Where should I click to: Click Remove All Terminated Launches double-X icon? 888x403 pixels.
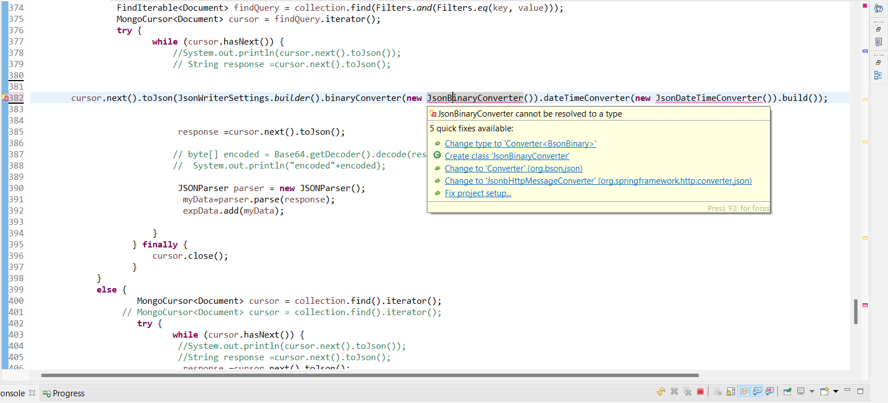[687, 391]
